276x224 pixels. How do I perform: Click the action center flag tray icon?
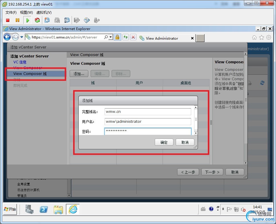click(229, 209)
